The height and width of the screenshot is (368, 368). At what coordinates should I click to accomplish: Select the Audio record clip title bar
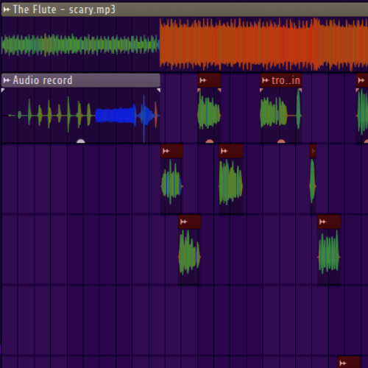pos(81,80)
